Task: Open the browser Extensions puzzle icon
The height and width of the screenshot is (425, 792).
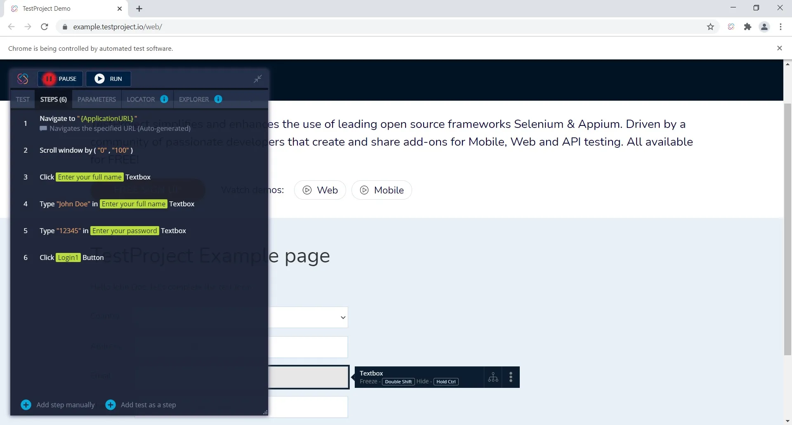Action: click(x=748, y=26)
